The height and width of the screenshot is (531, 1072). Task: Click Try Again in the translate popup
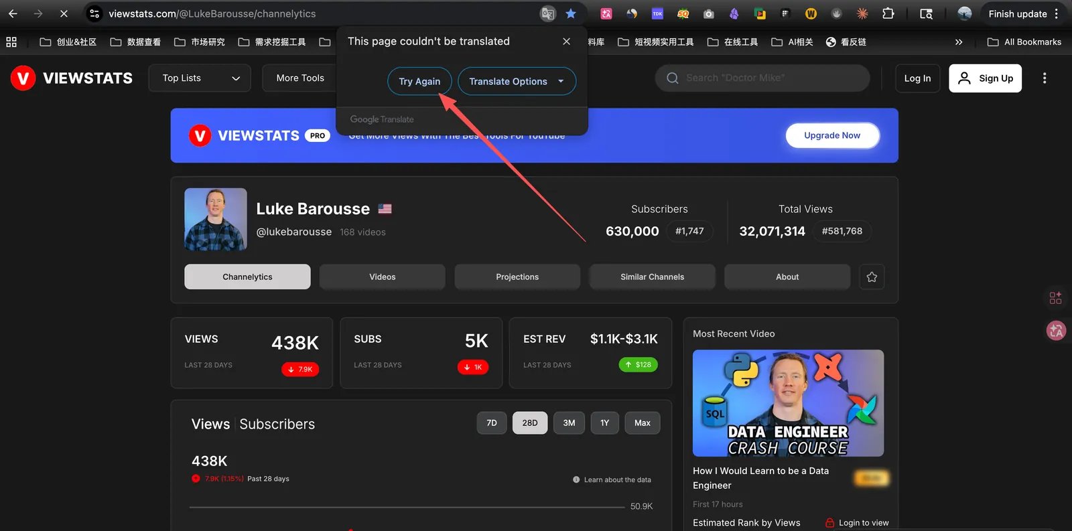(x=419, y=81)
